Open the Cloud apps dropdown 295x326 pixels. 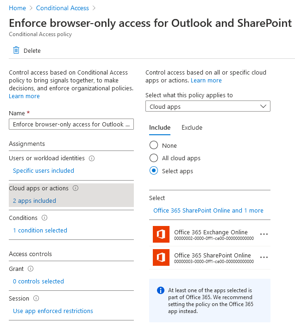click(x=208, y=106)
